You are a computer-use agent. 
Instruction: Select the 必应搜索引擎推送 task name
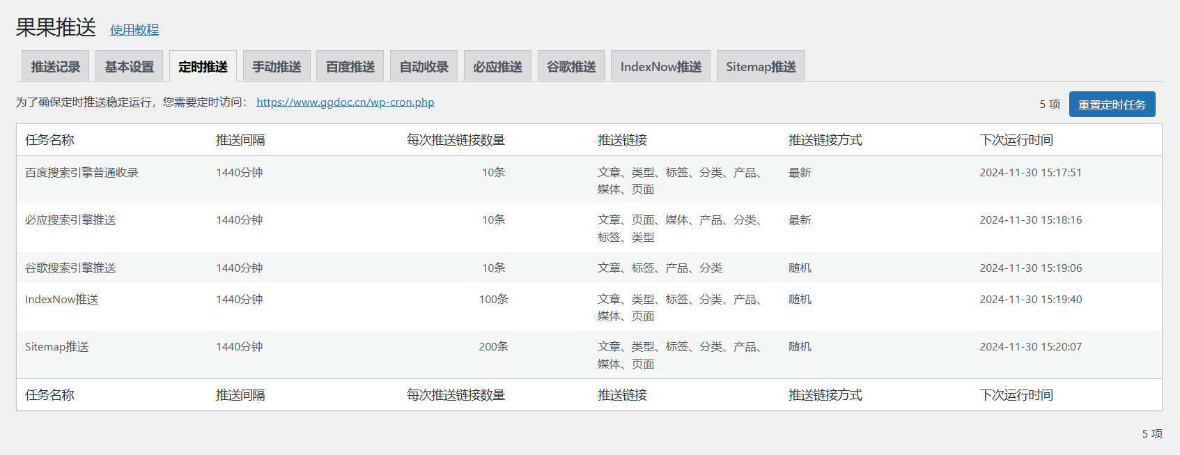tap(70, 220)
